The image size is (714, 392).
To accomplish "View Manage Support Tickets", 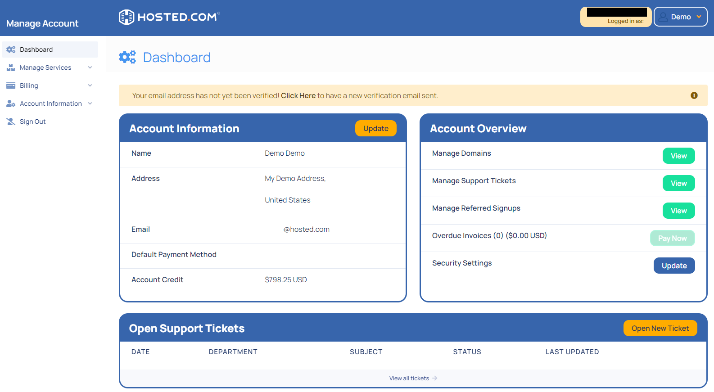I will 679,183.
